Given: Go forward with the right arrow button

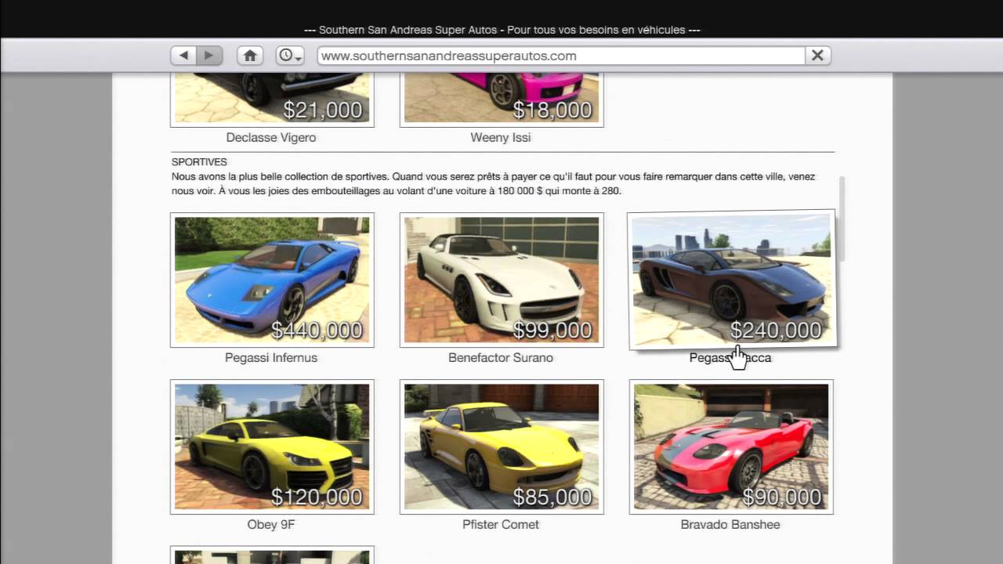Looking at the screenshot, I should point(209,56).
